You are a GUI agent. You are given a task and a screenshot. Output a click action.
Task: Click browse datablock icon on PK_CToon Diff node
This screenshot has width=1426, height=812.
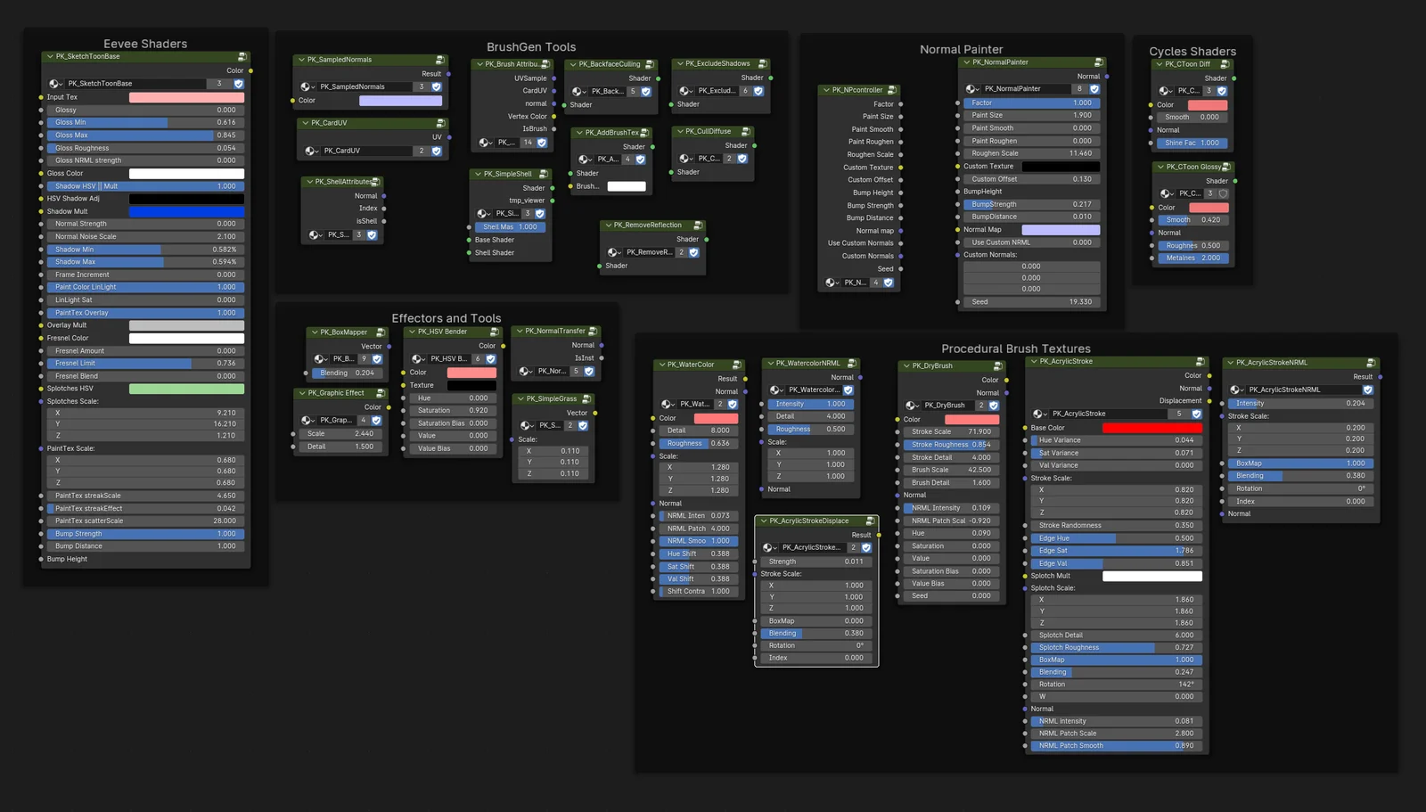pos(1163,91)
